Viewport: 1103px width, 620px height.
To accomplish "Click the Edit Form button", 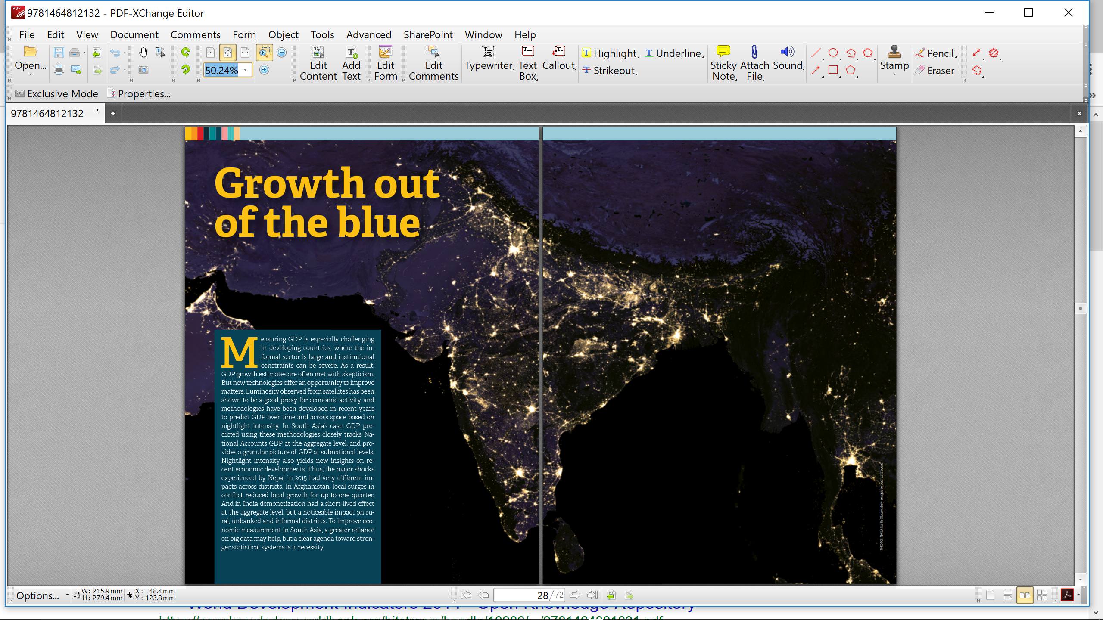I will [385, 63].
